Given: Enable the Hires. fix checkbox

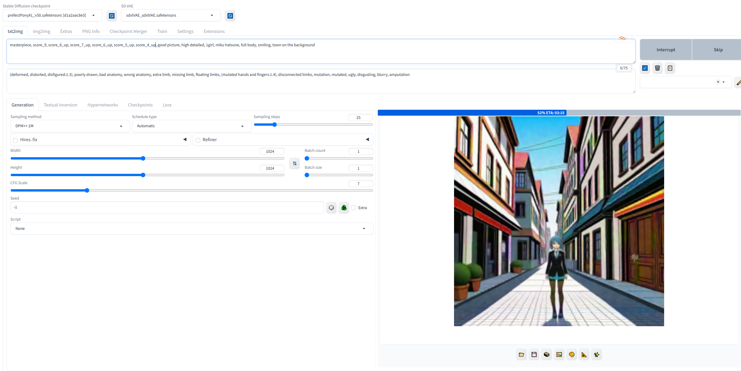Looking at the screenshot, I should coord(15,140).
